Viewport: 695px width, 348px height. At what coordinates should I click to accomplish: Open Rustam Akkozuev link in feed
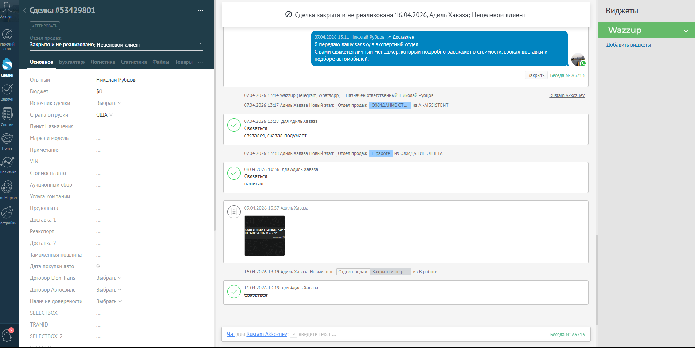[567, 95]
